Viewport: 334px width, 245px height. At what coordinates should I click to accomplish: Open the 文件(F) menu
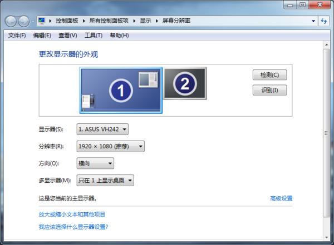click(x=17, y=36)
